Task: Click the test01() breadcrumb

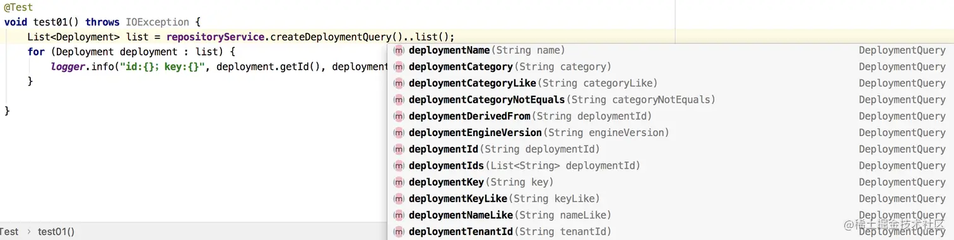Action: (x=56, y=231)
